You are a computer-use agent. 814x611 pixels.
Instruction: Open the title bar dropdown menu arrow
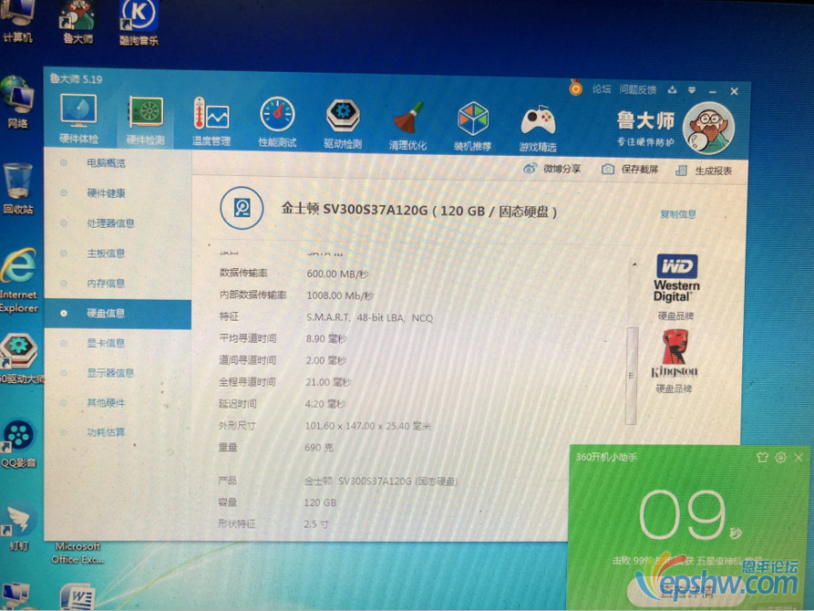pyautogui.click(x=692, y=90)
